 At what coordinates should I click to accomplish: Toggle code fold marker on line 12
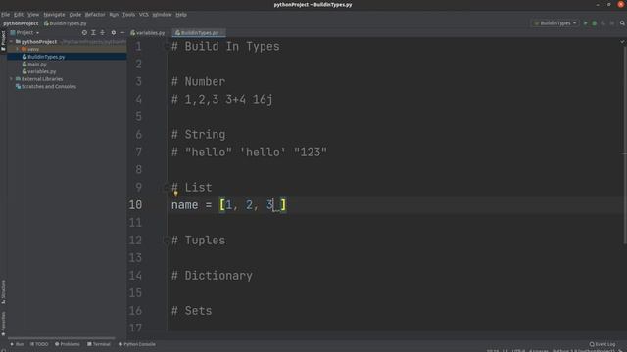(167, 241)
